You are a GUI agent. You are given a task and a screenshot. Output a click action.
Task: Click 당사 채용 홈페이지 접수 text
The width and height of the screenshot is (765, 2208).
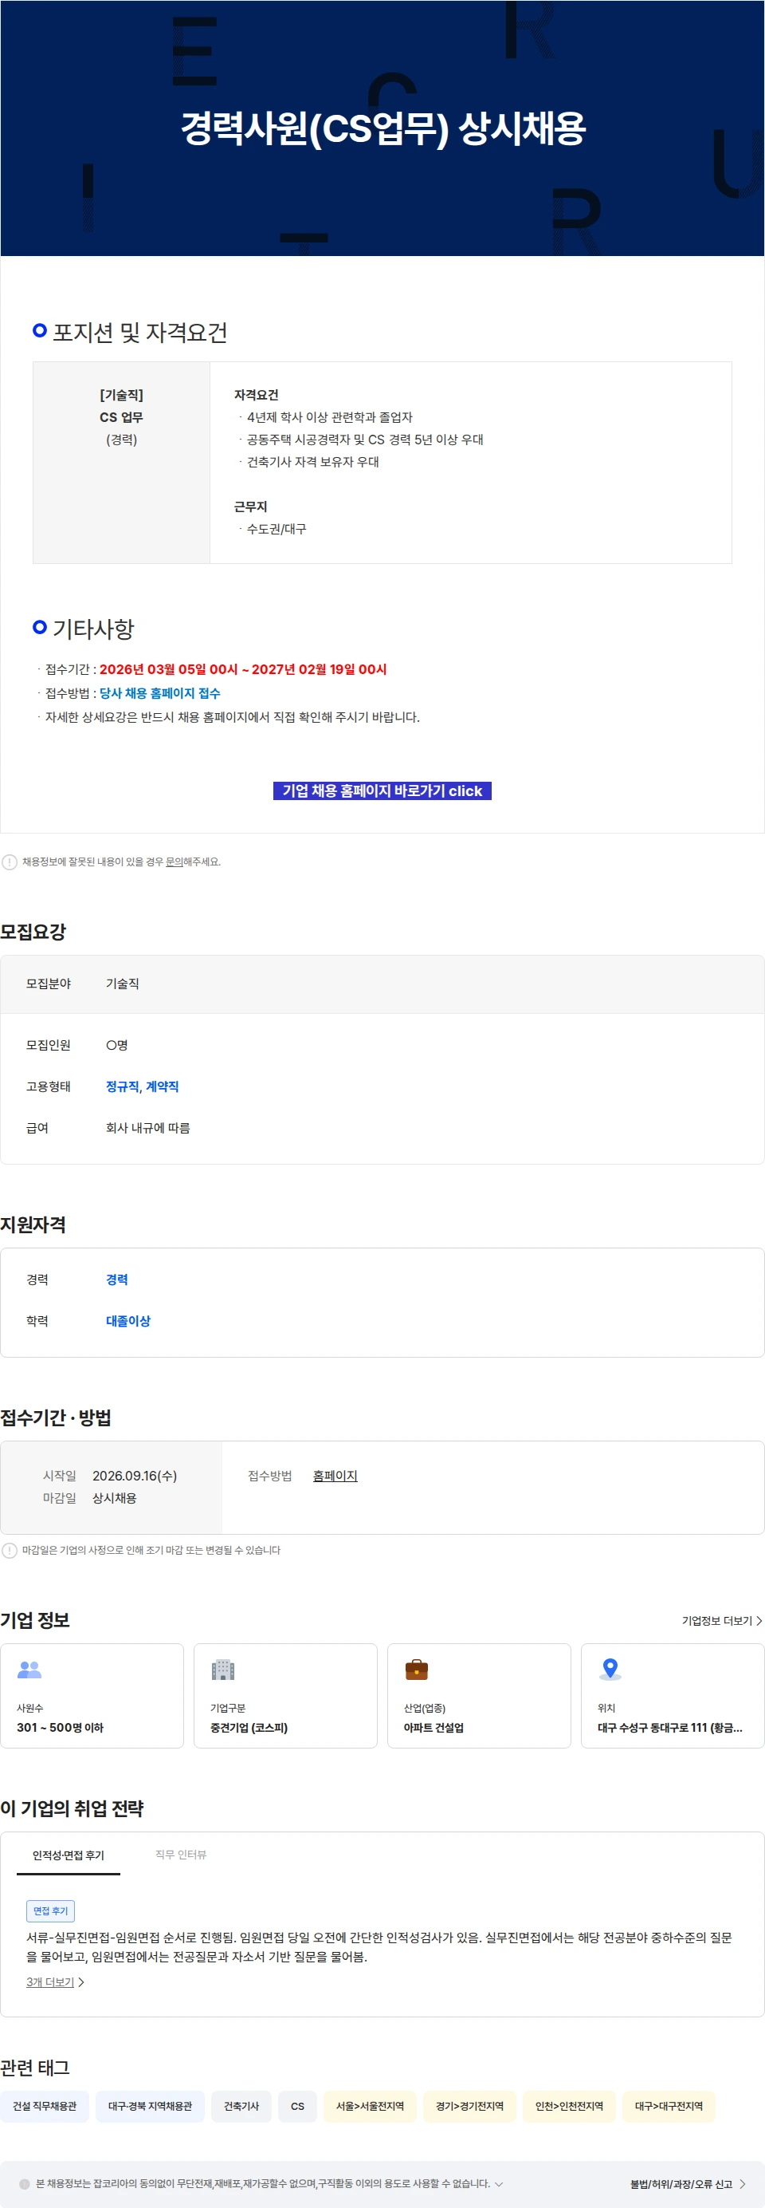(x=160, y=692)
